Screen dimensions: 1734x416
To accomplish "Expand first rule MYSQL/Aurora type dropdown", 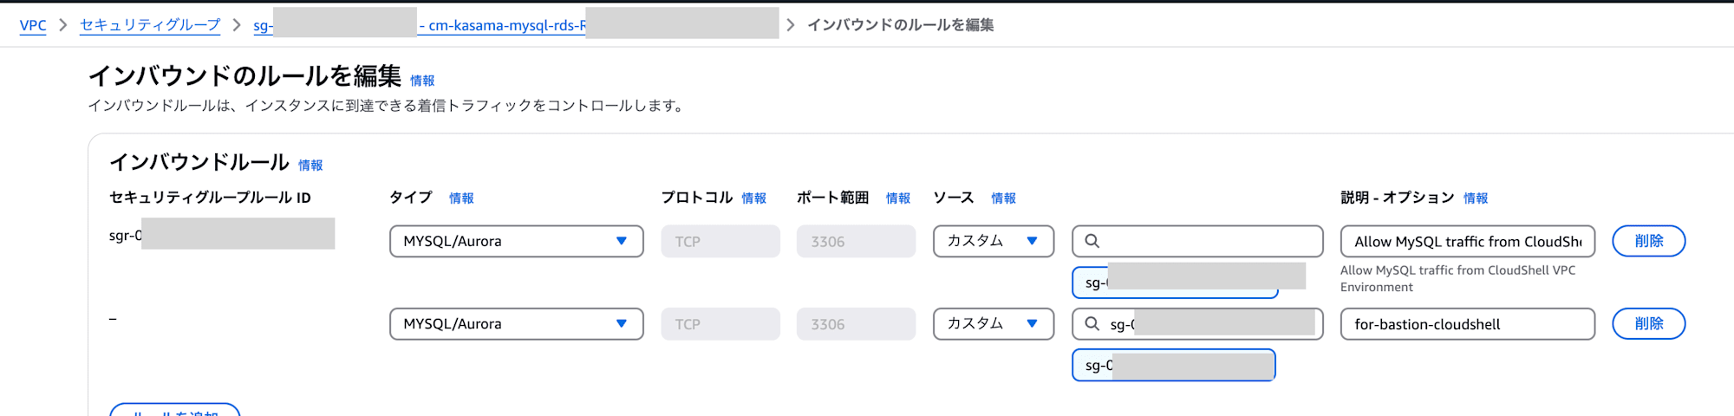I will pos(517,241).
